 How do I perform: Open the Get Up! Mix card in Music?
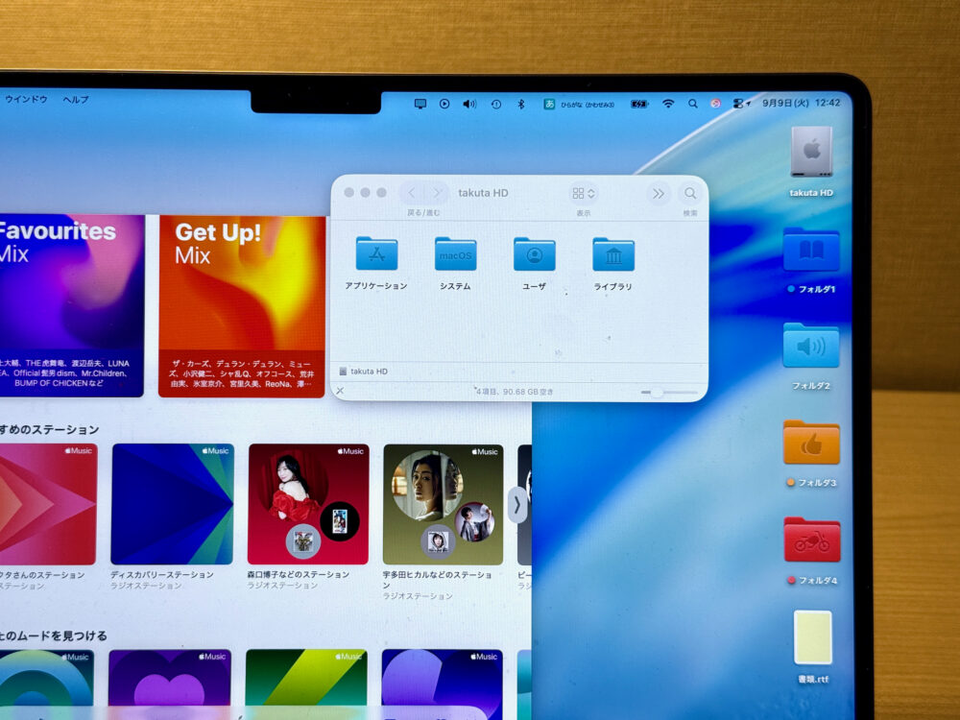[242, 307]
